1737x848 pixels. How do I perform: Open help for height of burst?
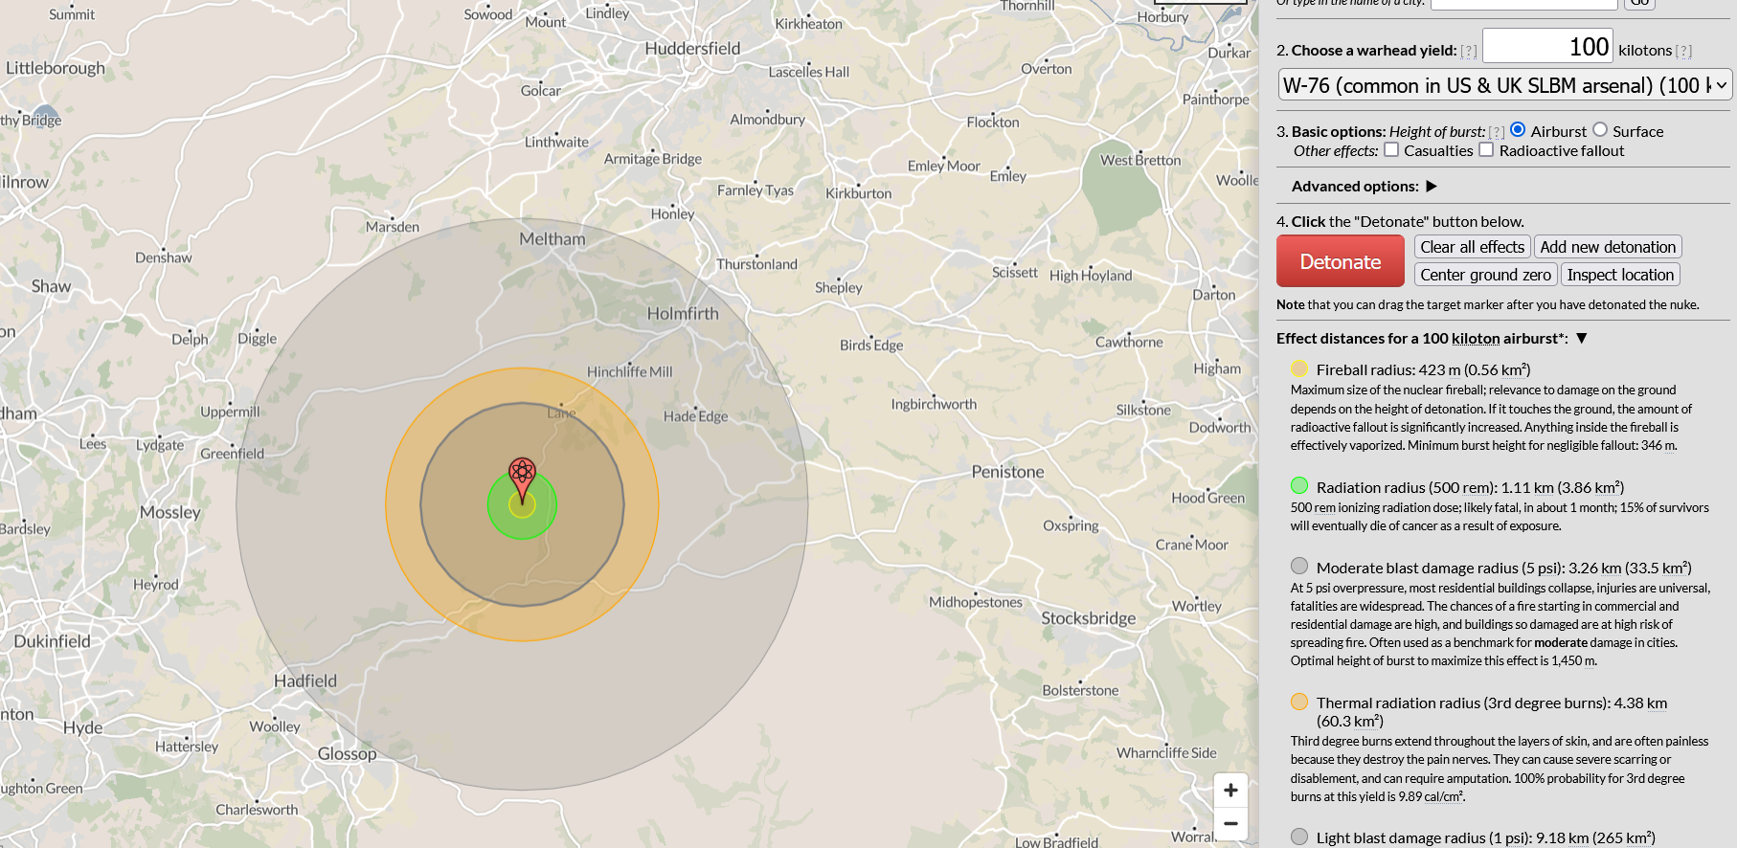pyautogui.click(x=1497, y=132)
